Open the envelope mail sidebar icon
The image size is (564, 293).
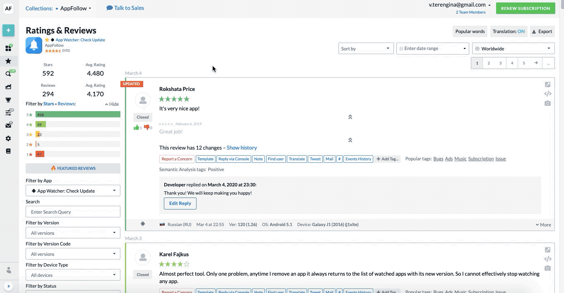coord(8,126)
